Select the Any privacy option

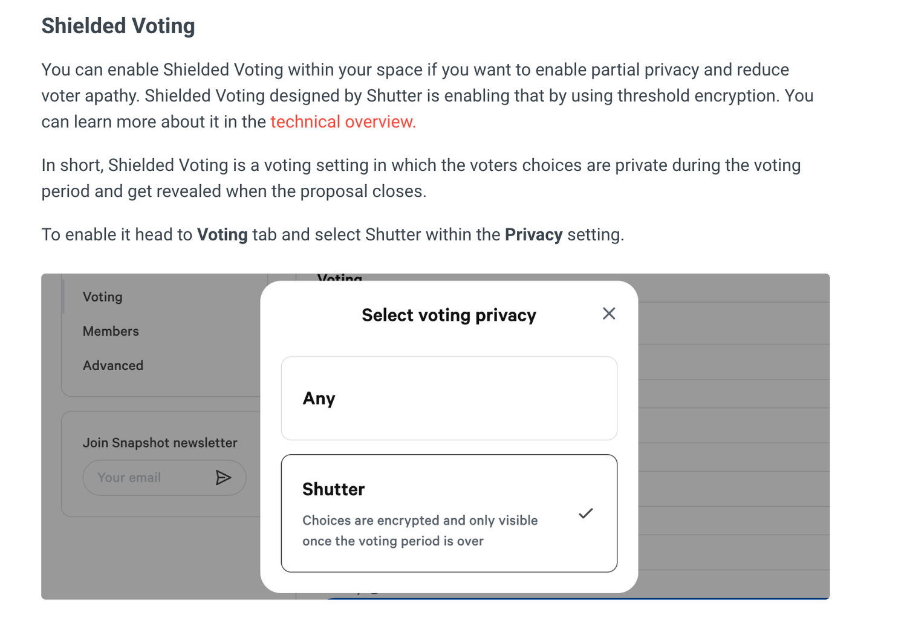coord(449,398)
